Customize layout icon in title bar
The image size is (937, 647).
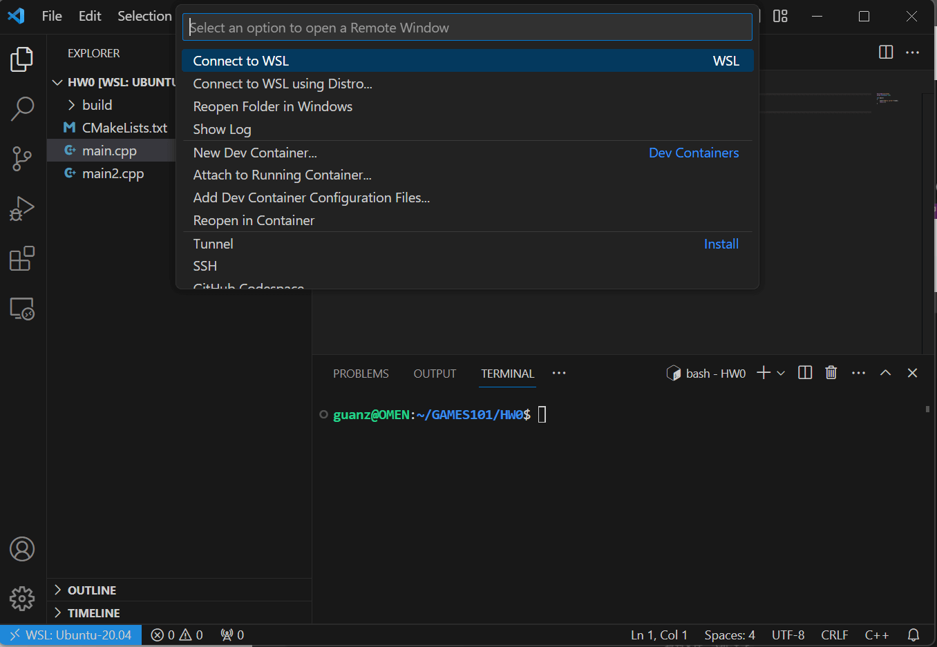[780, 16]
